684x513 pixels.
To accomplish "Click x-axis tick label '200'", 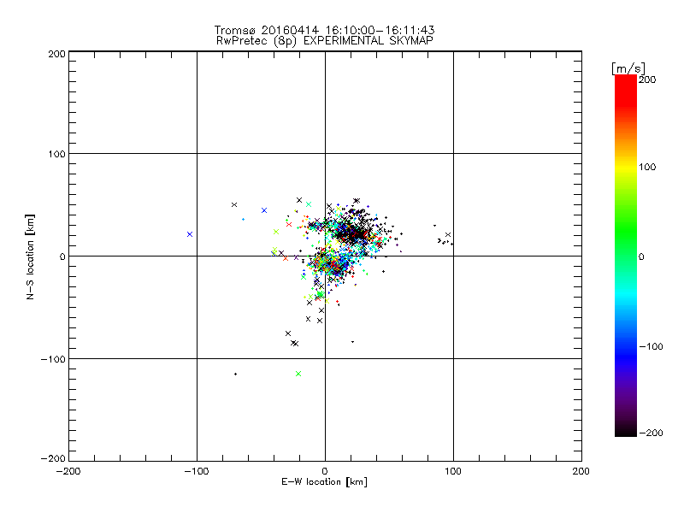I will (x=581, y=471).
